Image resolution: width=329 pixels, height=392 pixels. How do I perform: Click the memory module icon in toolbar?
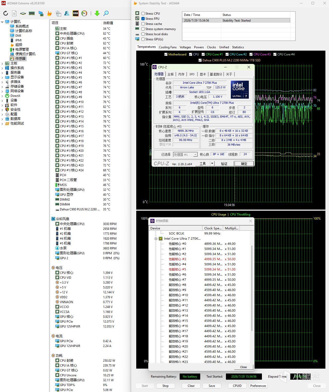32,13
